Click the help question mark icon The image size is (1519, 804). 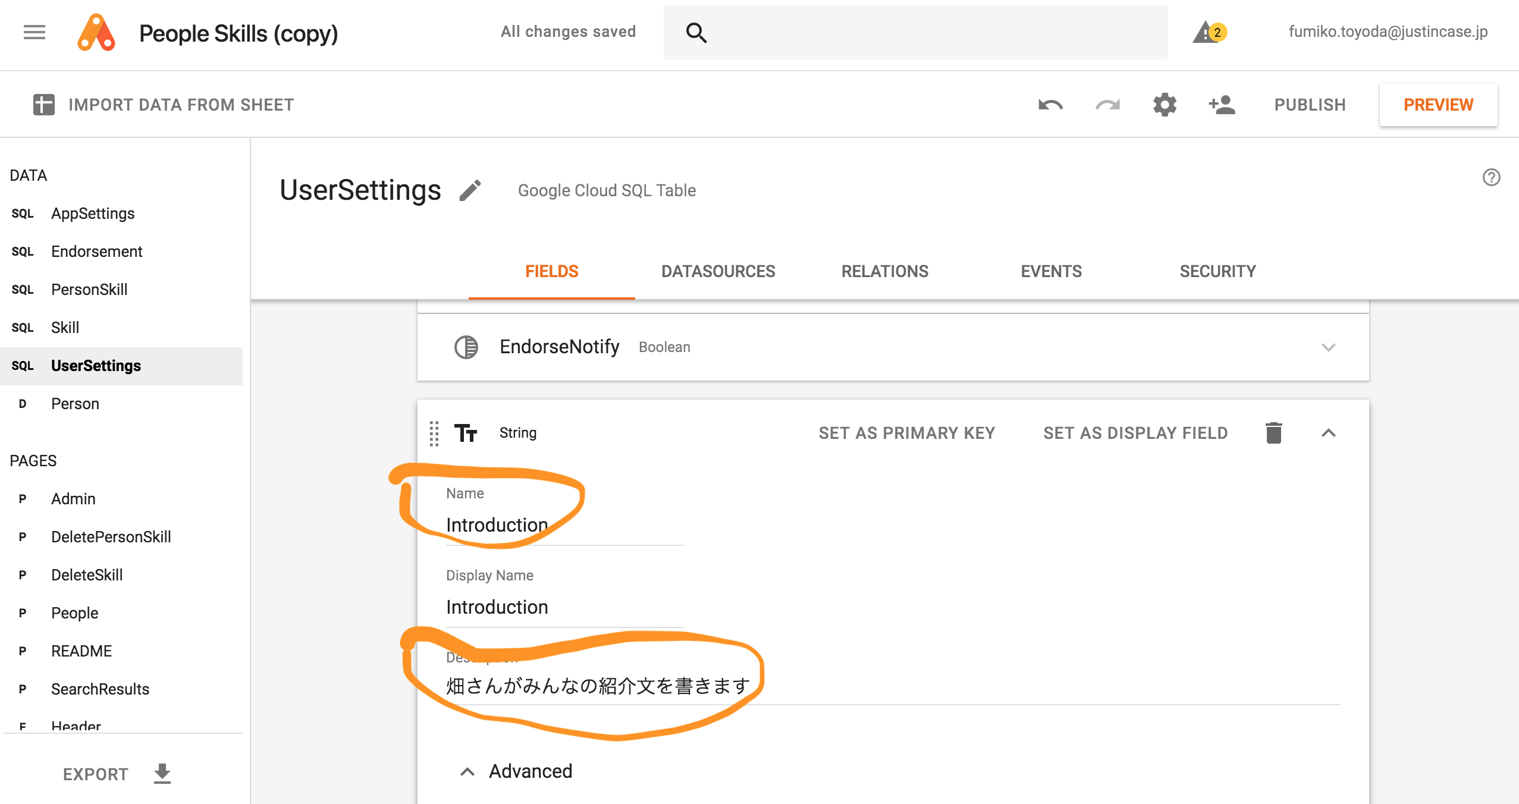coord(1491,177)
